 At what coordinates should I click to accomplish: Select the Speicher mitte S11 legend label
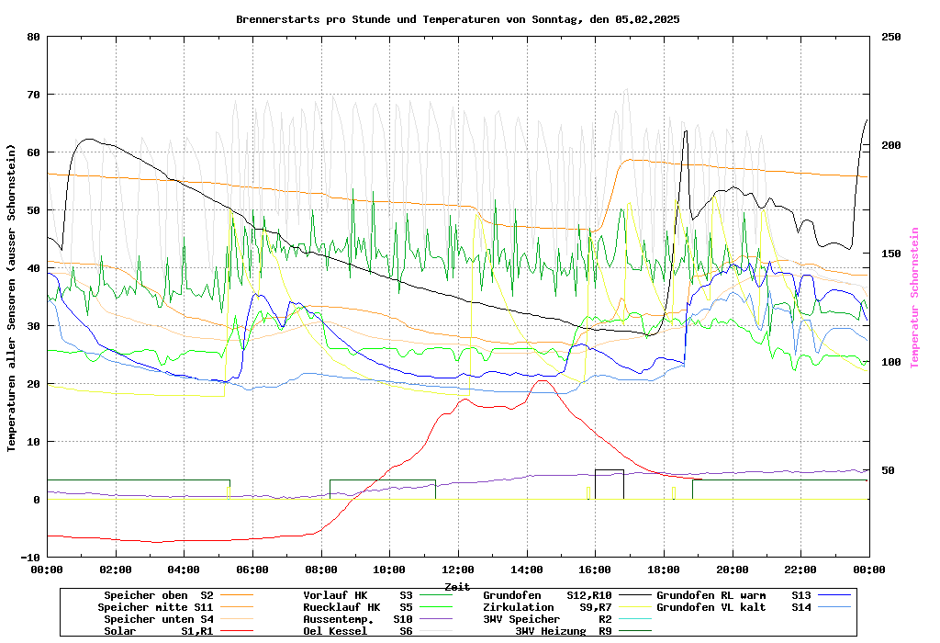[x=155, y=607]
